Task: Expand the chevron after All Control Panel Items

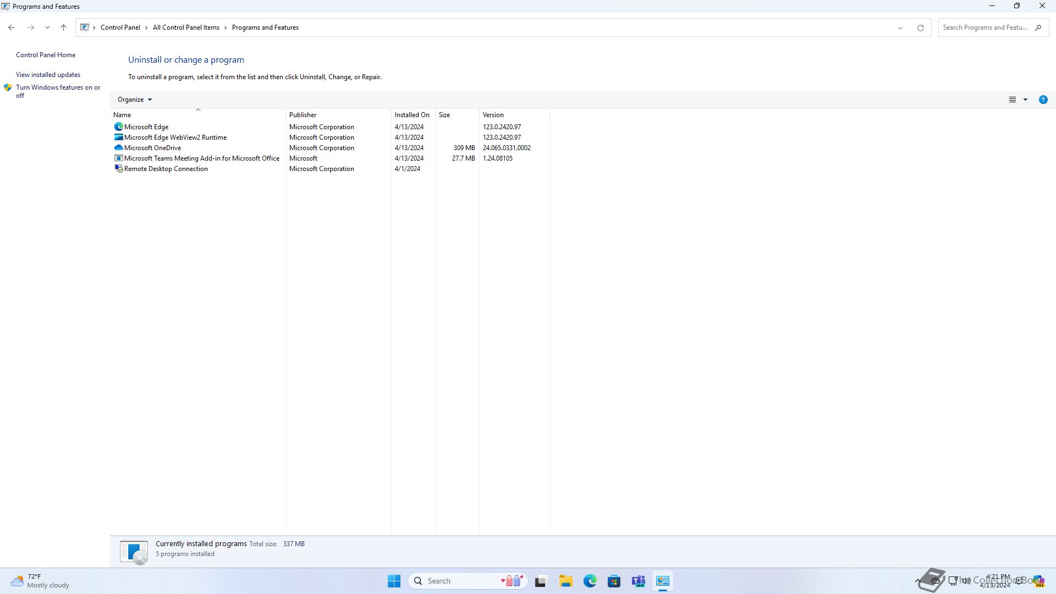Action: coord(226,28)
